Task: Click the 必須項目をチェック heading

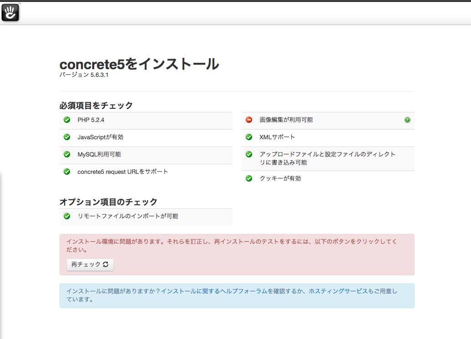Action: point(96,106)
